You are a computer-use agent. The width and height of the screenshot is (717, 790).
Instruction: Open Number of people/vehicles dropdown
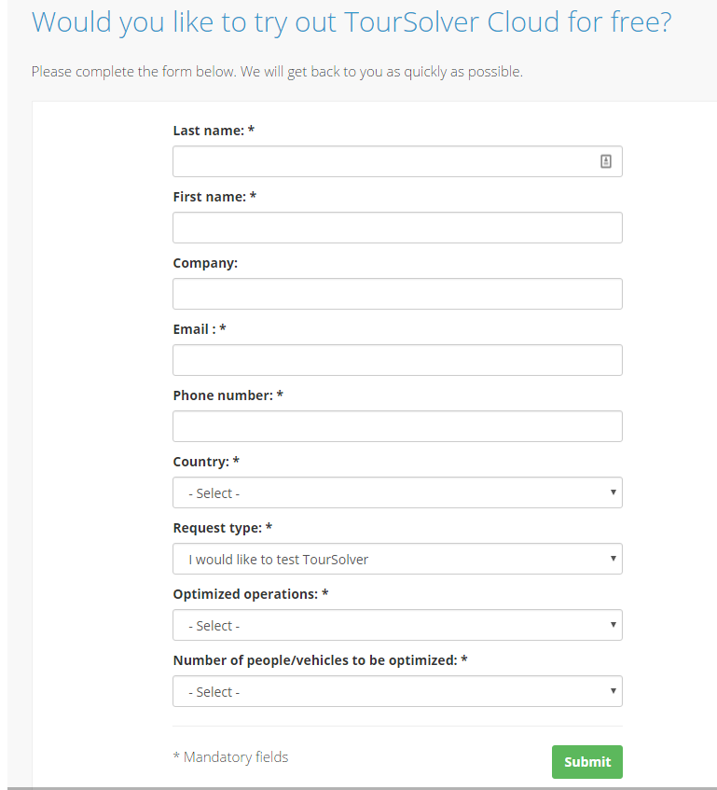click(397, 691)
